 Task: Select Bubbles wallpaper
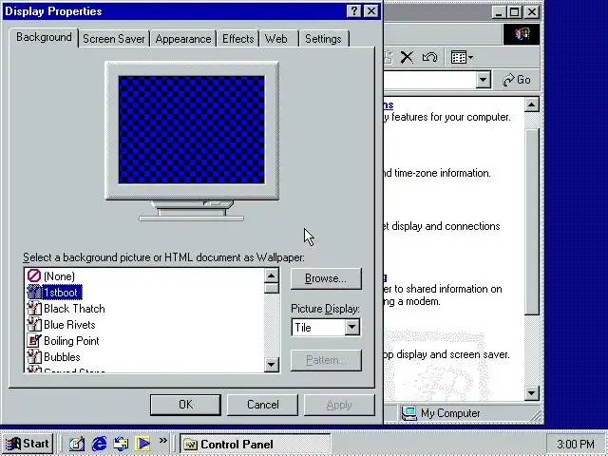(x=62, y=357)
